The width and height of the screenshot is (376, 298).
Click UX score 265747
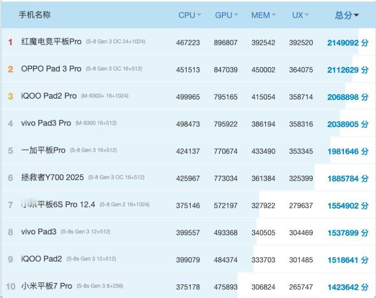pos(301,287)
